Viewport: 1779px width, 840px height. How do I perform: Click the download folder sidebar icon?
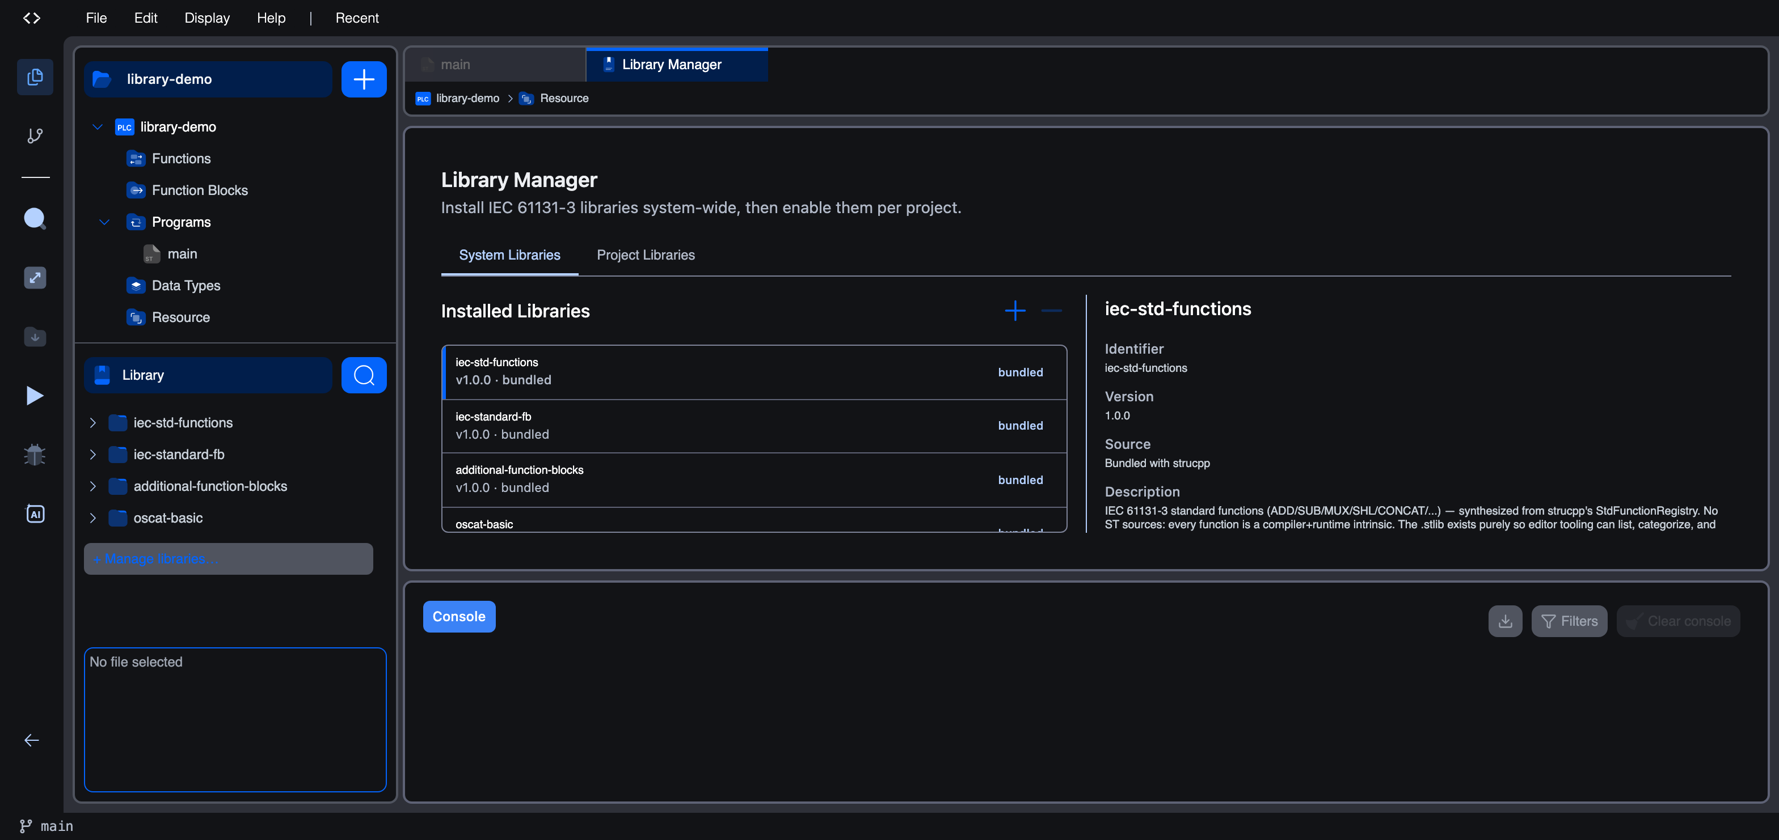pyautogui.click(x=35, y=337)
